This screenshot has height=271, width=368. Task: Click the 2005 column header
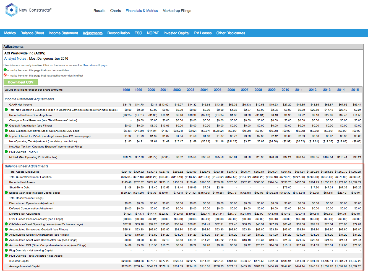[218, 90]
